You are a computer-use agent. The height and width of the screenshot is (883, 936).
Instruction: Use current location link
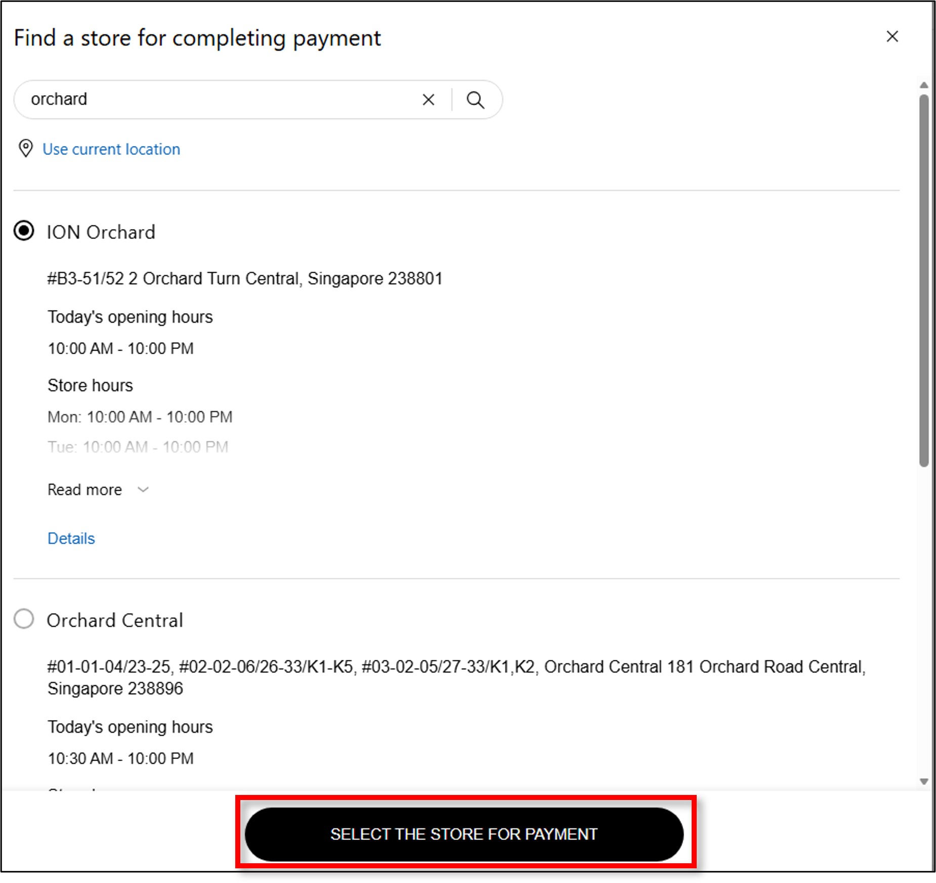coord(111,149)
